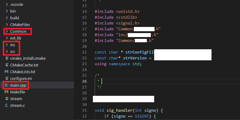Click line number 26 in gutter
240x120 pixels.
point(84,81)
